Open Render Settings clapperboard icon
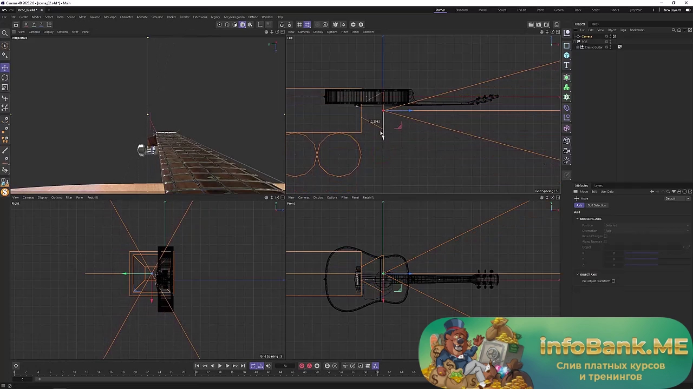Viewport: 693px width, 389px height. [x=546, y=24]
